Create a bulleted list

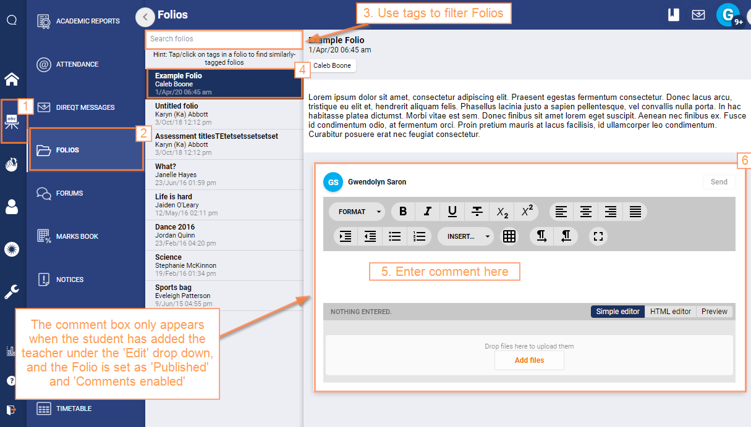[x=395, y=236]
